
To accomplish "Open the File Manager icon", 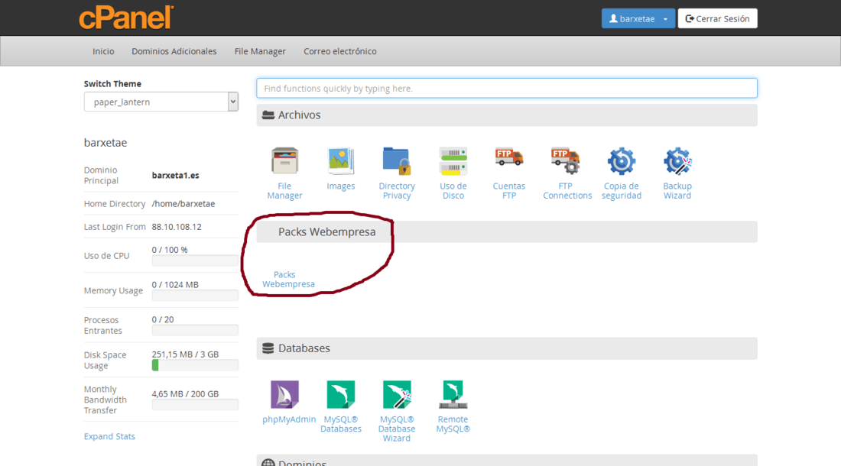I will (284, 160).
